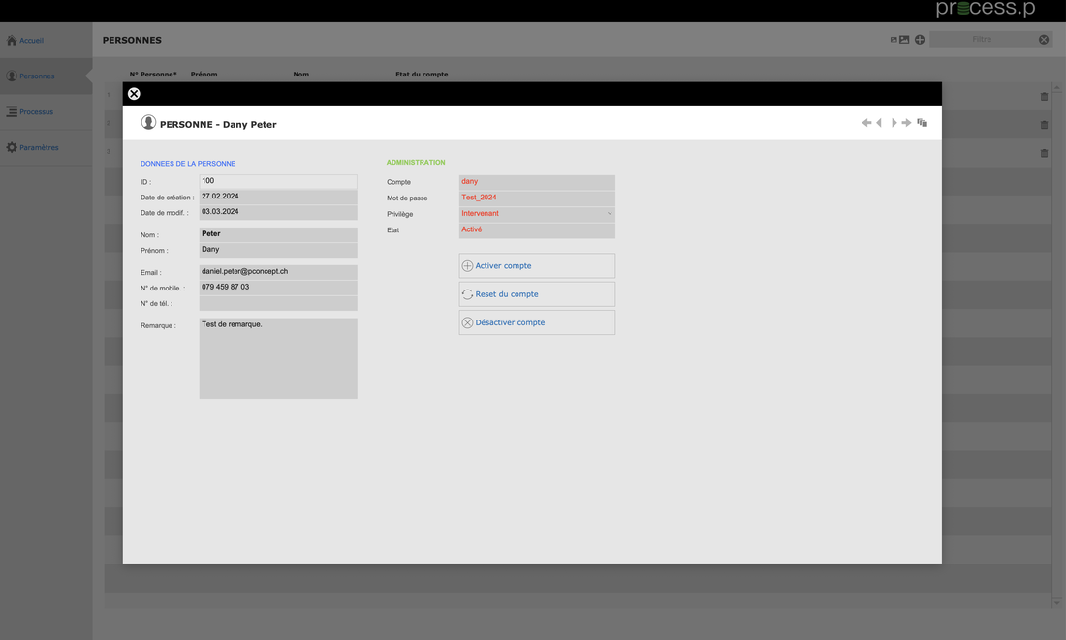Focus the Mot de passe field
Screen dimensions: 1066x640
click(x=537, y=198)
